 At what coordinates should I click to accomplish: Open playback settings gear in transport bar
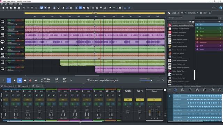[x=36, y=80]
